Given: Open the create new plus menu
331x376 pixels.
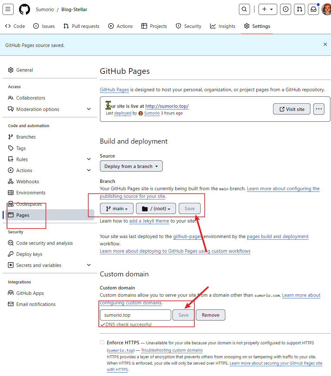Looking at the screenshot, I should 268,9.
